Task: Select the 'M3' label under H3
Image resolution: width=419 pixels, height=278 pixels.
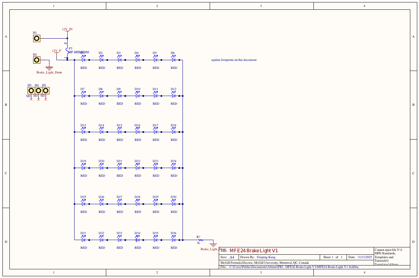Action: [29, 96]
